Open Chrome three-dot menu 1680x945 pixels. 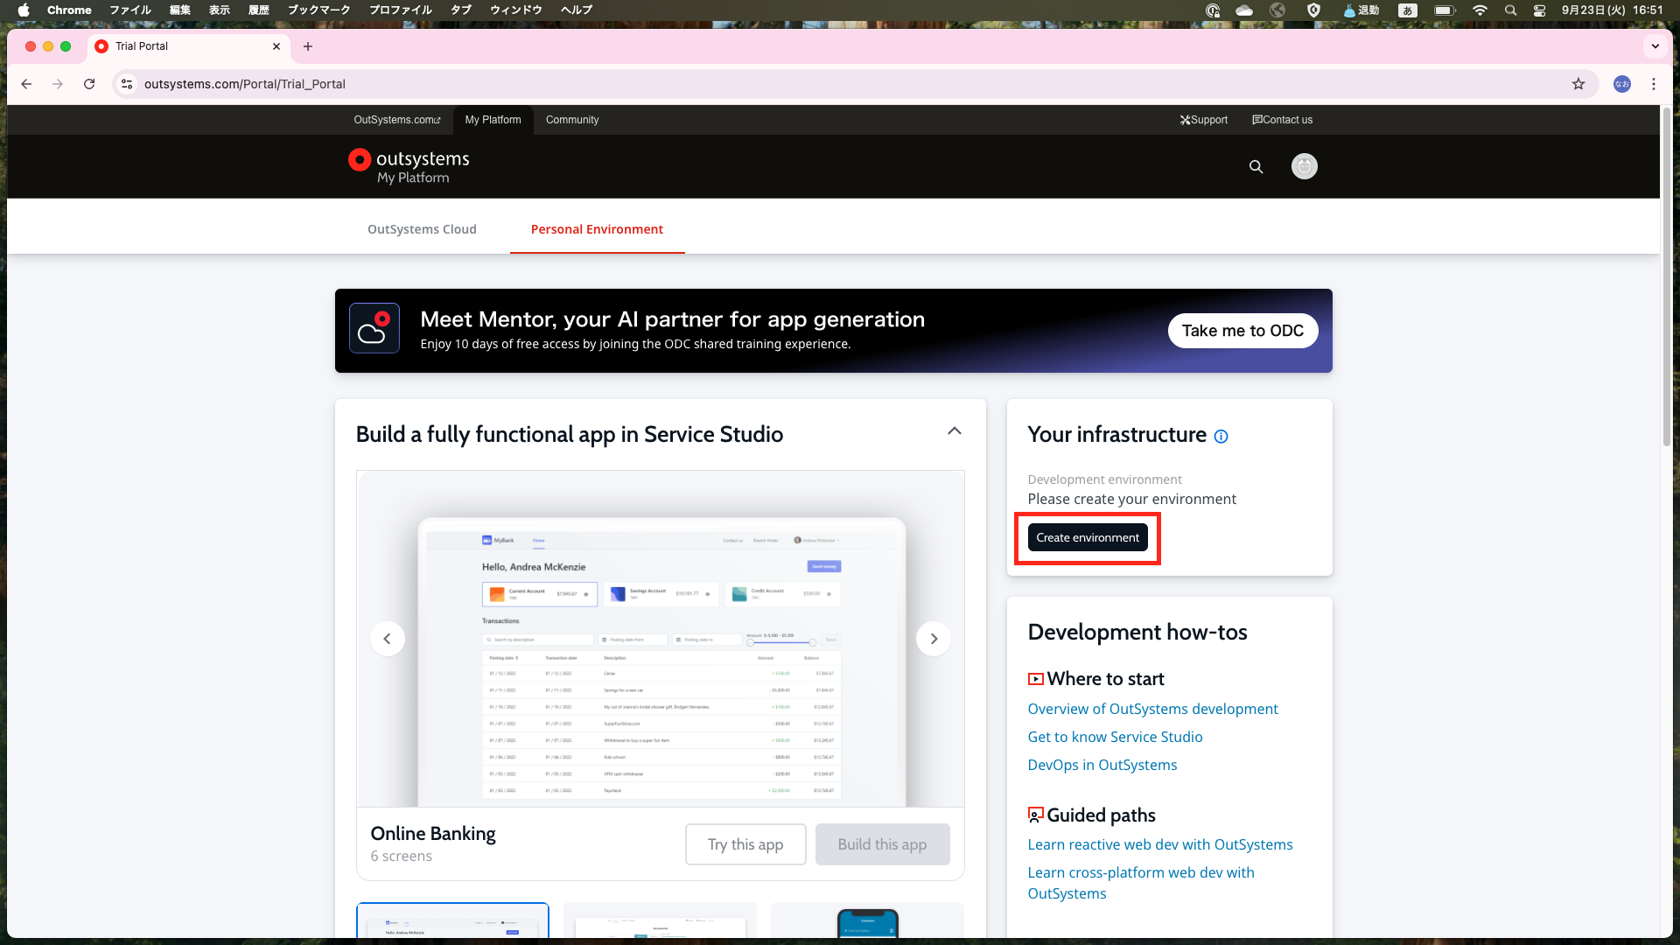(1653, 84)
